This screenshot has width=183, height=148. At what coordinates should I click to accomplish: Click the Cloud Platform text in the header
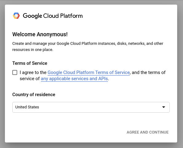pos(63,16)
